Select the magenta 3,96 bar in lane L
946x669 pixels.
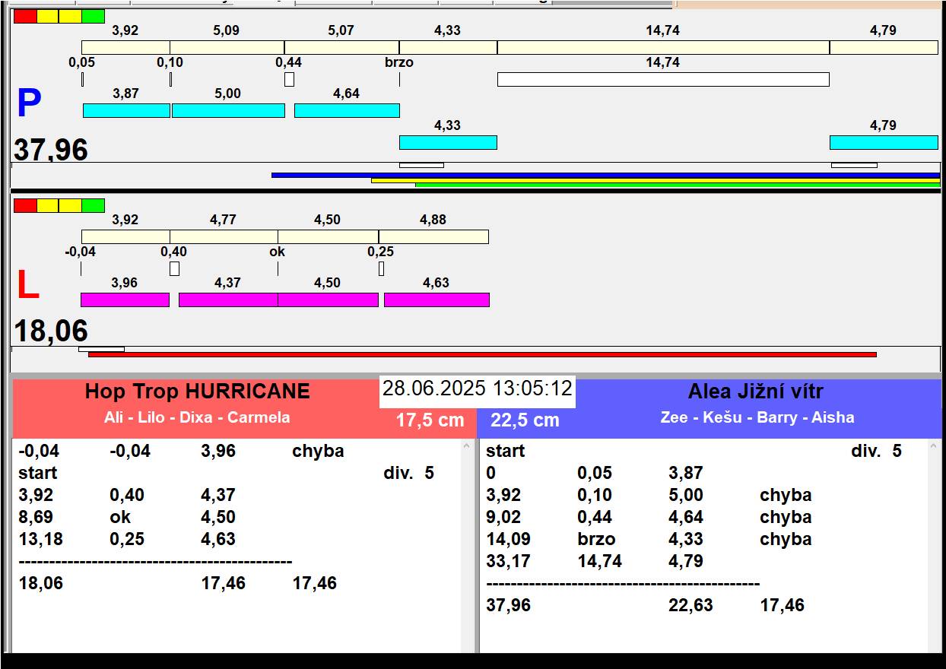(125, 300)
